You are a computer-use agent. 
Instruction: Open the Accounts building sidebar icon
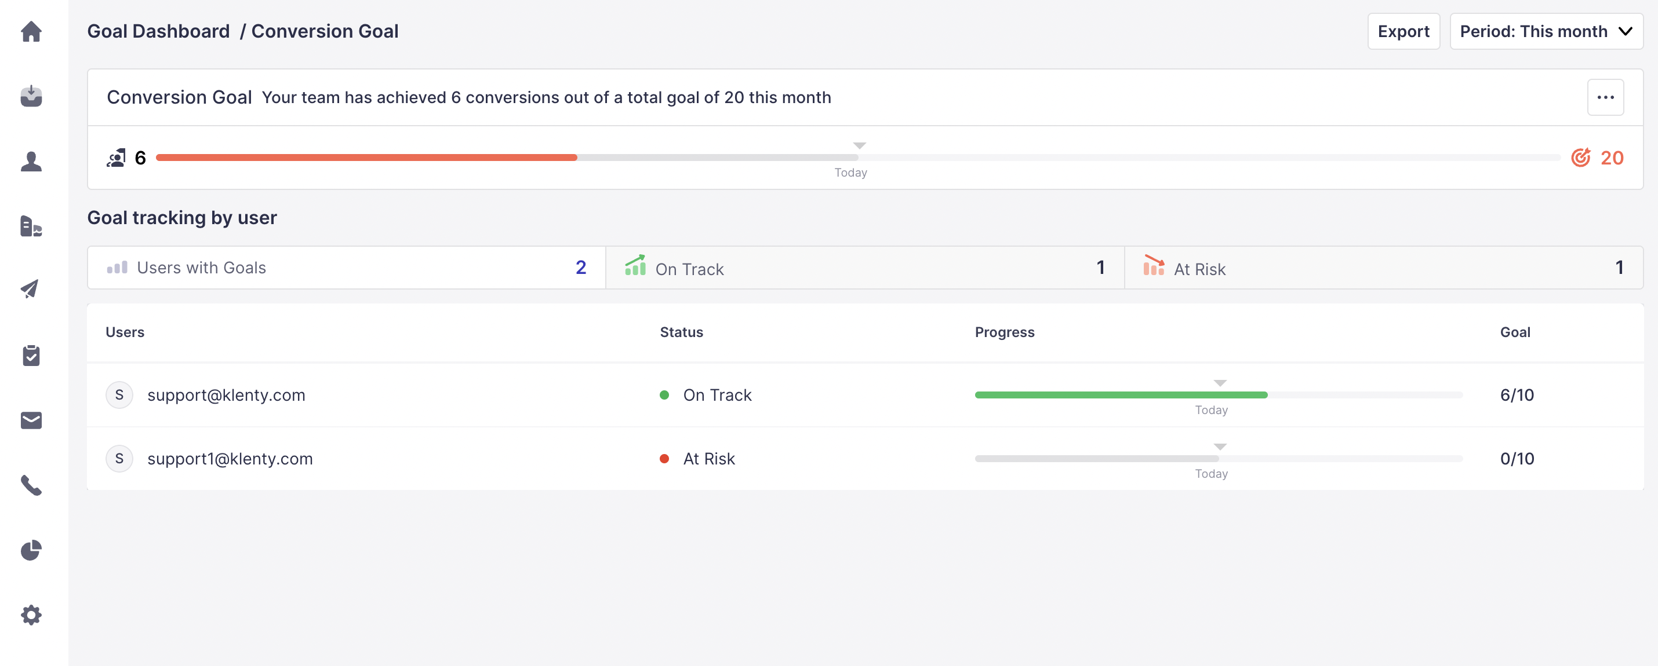pos(31,226)
